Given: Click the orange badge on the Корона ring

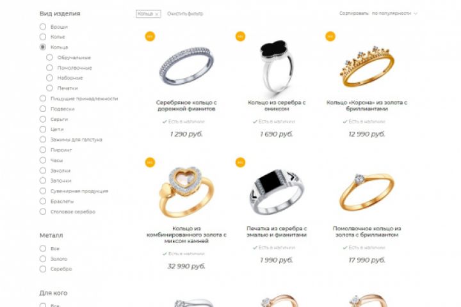Looking at the screenshot, I should pyautogui.click(x=330, y=36).
